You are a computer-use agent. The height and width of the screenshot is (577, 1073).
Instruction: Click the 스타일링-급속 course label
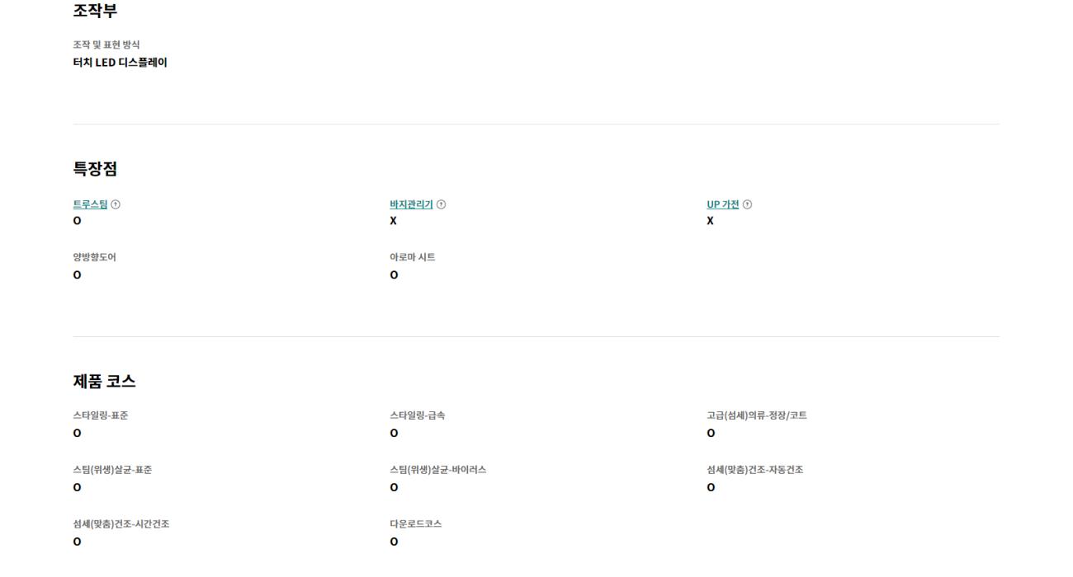[417, 415]
